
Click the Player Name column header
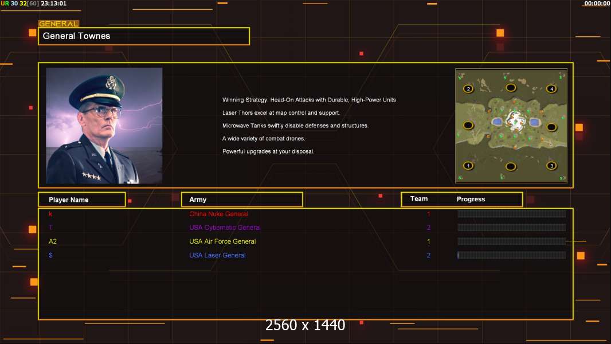click(82, 200)
